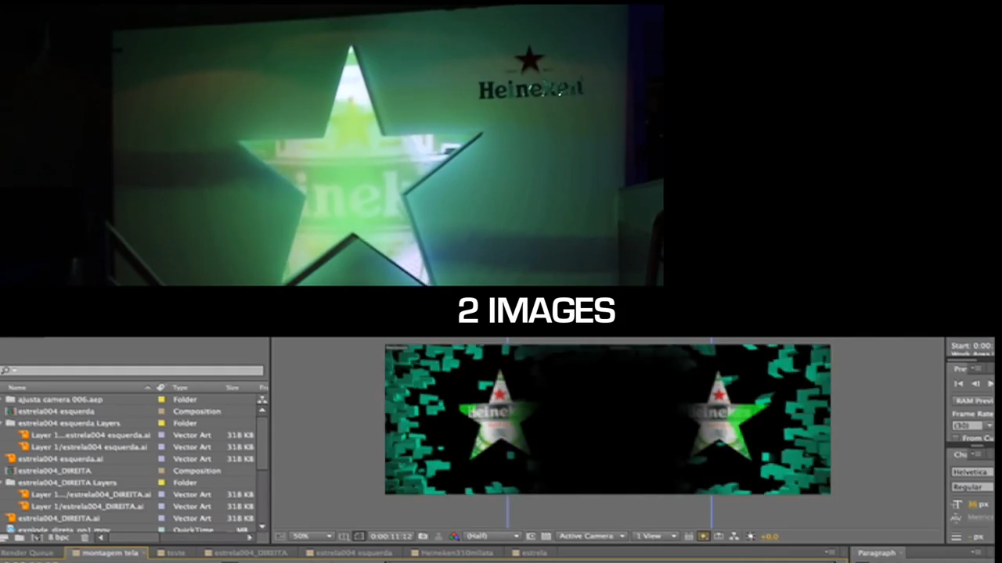Image resolution: width=1002 pixels, height=563 pixels.
Task: Adjust the Exposure value slider
Action: click(770, 537)
